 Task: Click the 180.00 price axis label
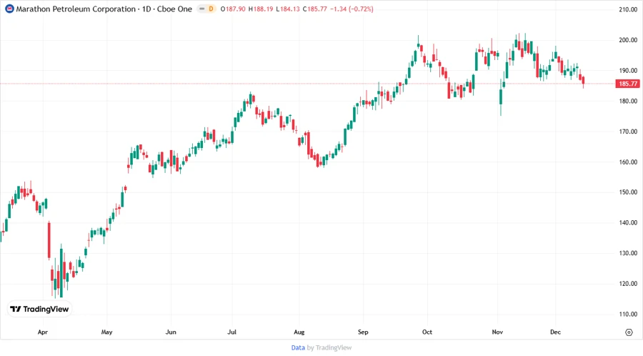[x=628, y=101]
